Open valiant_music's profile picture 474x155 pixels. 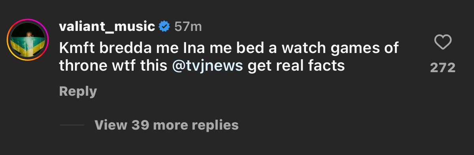(x=28, y=40)
